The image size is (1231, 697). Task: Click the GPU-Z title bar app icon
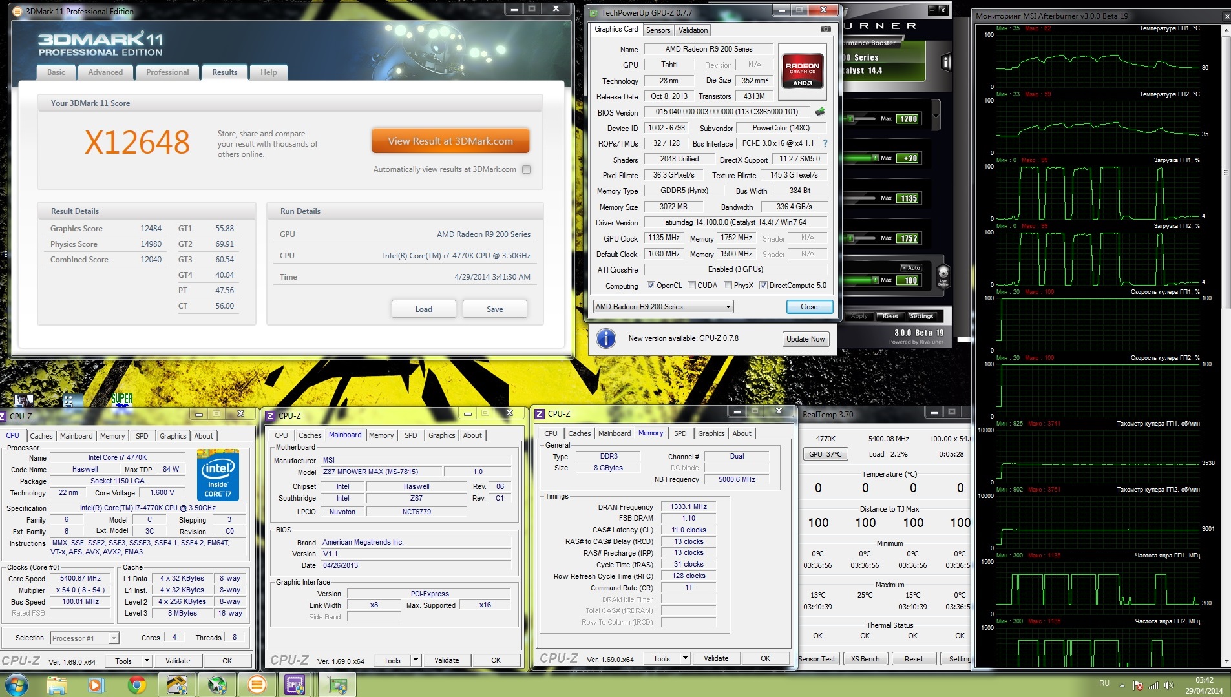pyautogui.click(x=593, y=12)
